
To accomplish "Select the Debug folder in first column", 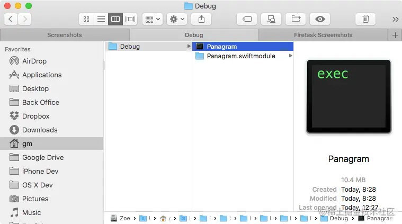I will click(x=149, y=47).
